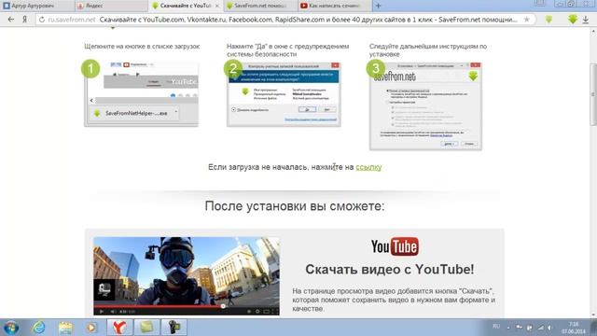Click the light green arrow icon beside the address bar

[548, 19]
